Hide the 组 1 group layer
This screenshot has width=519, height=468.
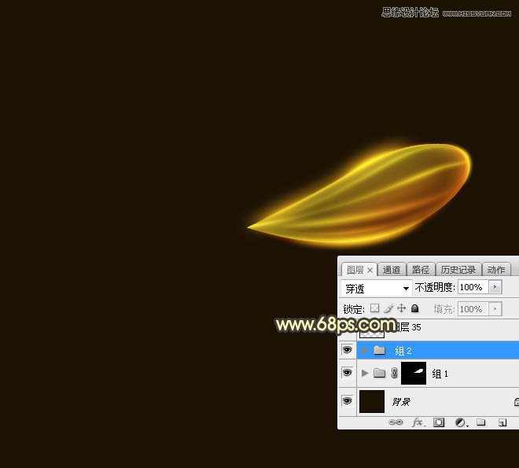click(347, 374)
